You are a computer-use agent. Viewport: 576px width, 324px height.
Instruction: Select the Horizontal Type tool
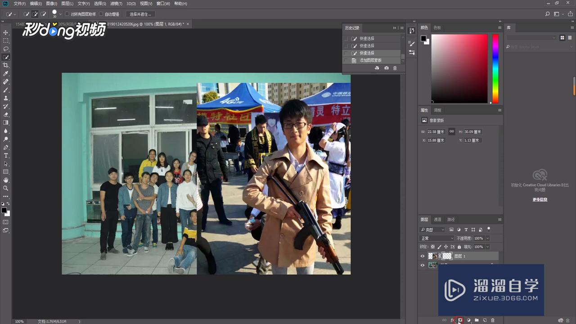coord(6,155)
